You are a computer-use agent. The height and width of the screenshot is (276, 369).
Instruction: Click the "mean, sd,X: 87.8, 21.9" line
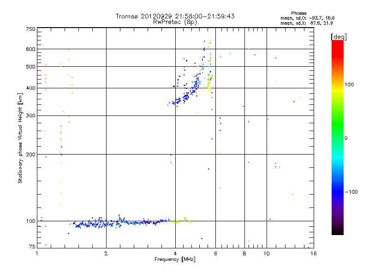tap(307, 23)
